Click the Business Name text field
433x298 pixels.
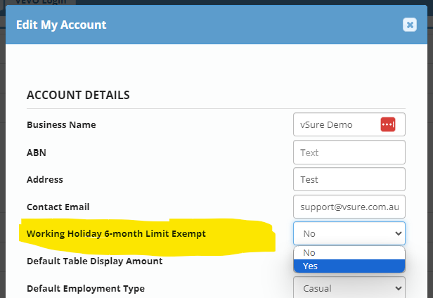[334, 124]
